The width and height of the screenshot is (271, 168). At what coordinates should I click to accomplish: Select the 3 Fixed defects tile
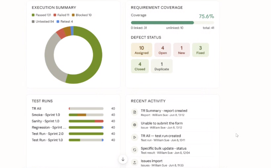pos(201,50)
